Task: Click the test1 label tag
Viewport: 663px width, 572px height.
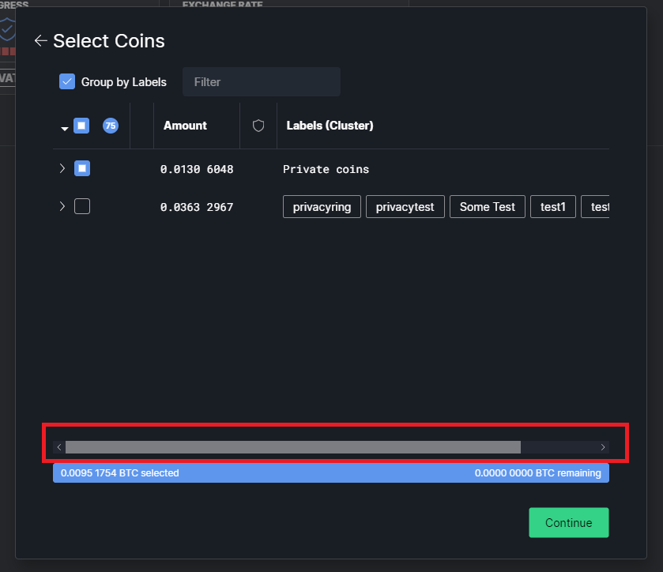Action: [x=552, y=207]
